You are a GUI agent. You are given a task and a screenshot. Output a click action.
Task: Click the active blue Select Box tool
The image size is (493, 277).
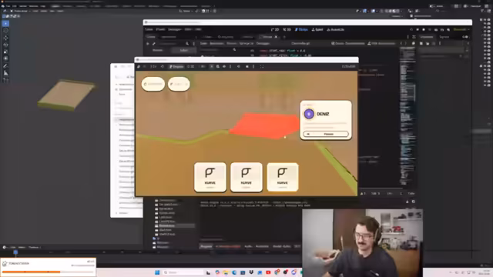pos(5,24)
